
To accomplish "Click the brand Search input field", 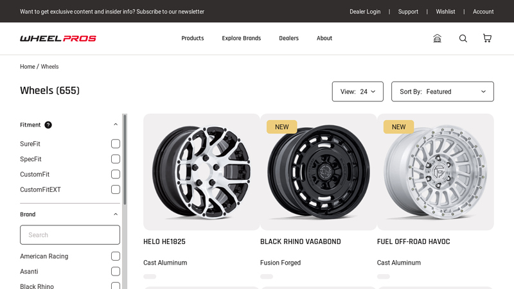I will point(70,234).
